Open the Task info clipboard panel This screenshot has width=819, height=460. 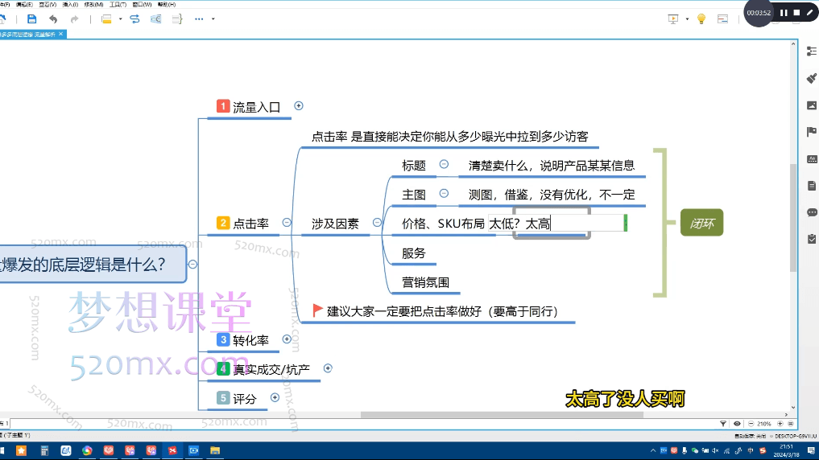[812, 239]
